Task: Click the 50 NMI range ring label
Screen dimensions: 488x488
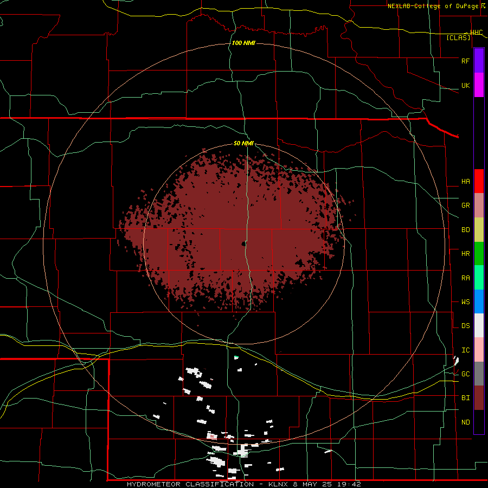Action: click(x=243, y=144)
